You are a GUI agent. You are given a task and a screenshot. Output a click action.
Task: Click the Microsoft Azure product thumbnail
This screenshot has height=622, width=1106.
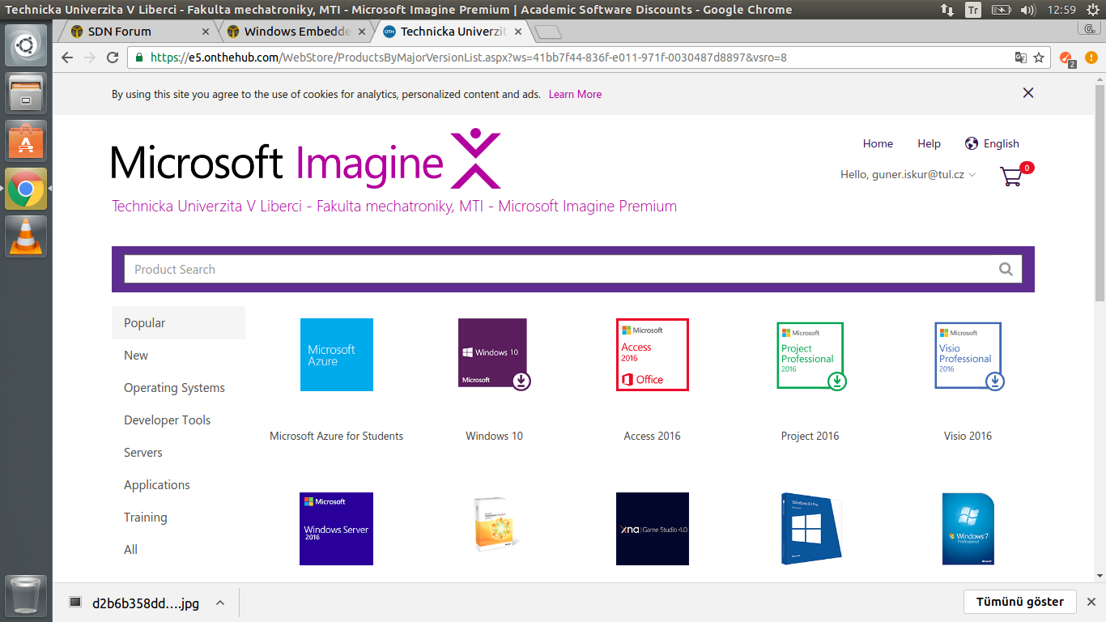tap(337, 355)
